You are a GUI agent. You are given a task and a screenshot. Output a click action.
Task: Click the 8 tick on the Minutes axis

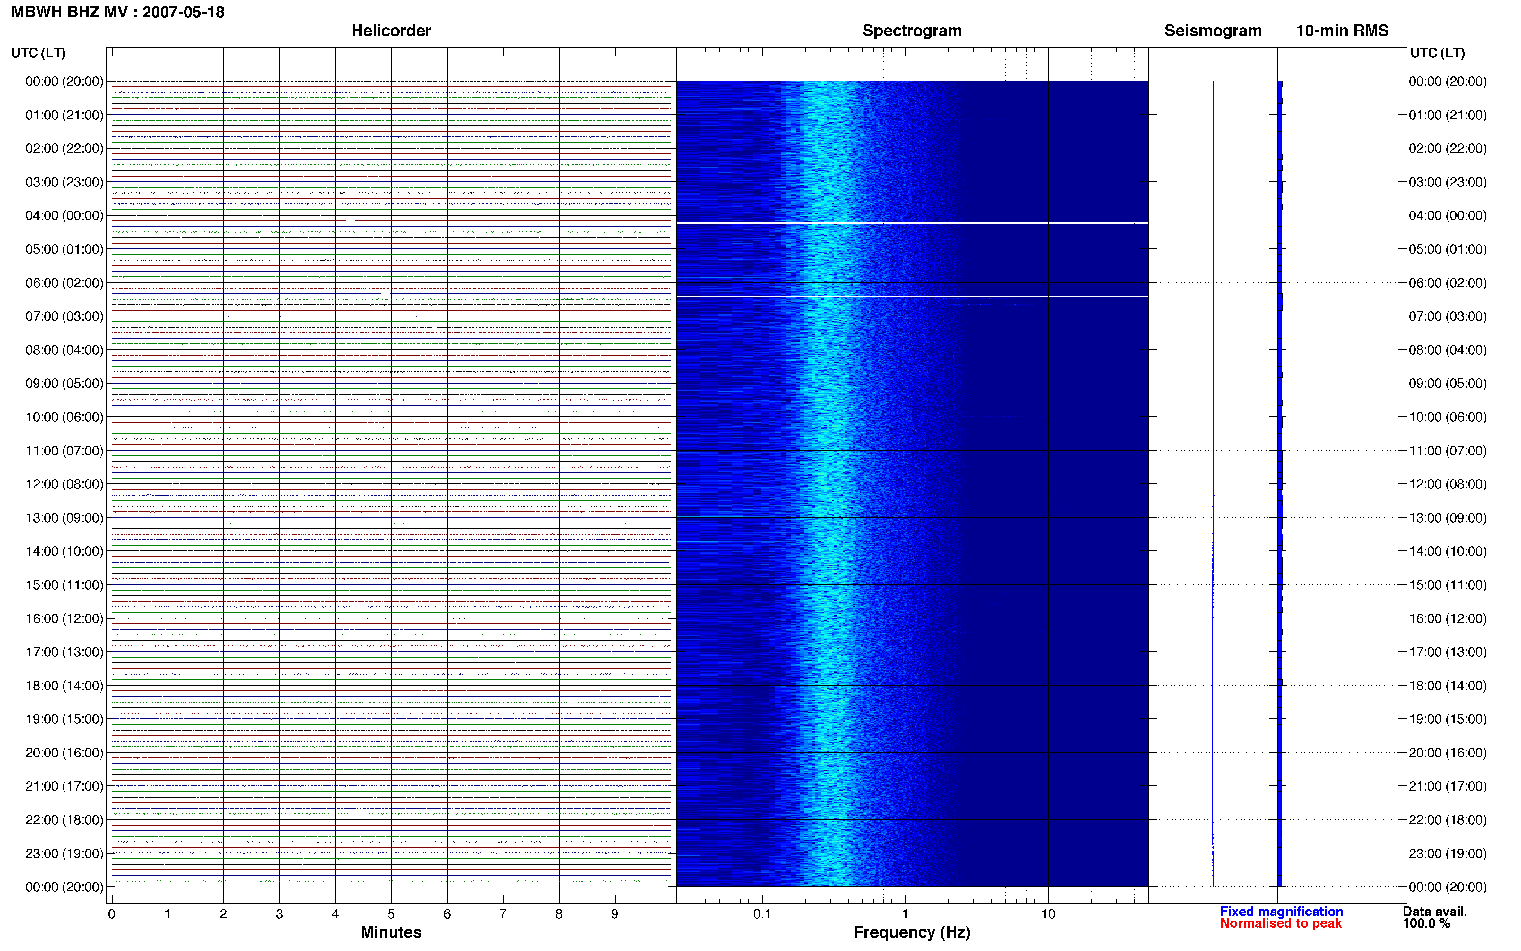pos(559,914)
